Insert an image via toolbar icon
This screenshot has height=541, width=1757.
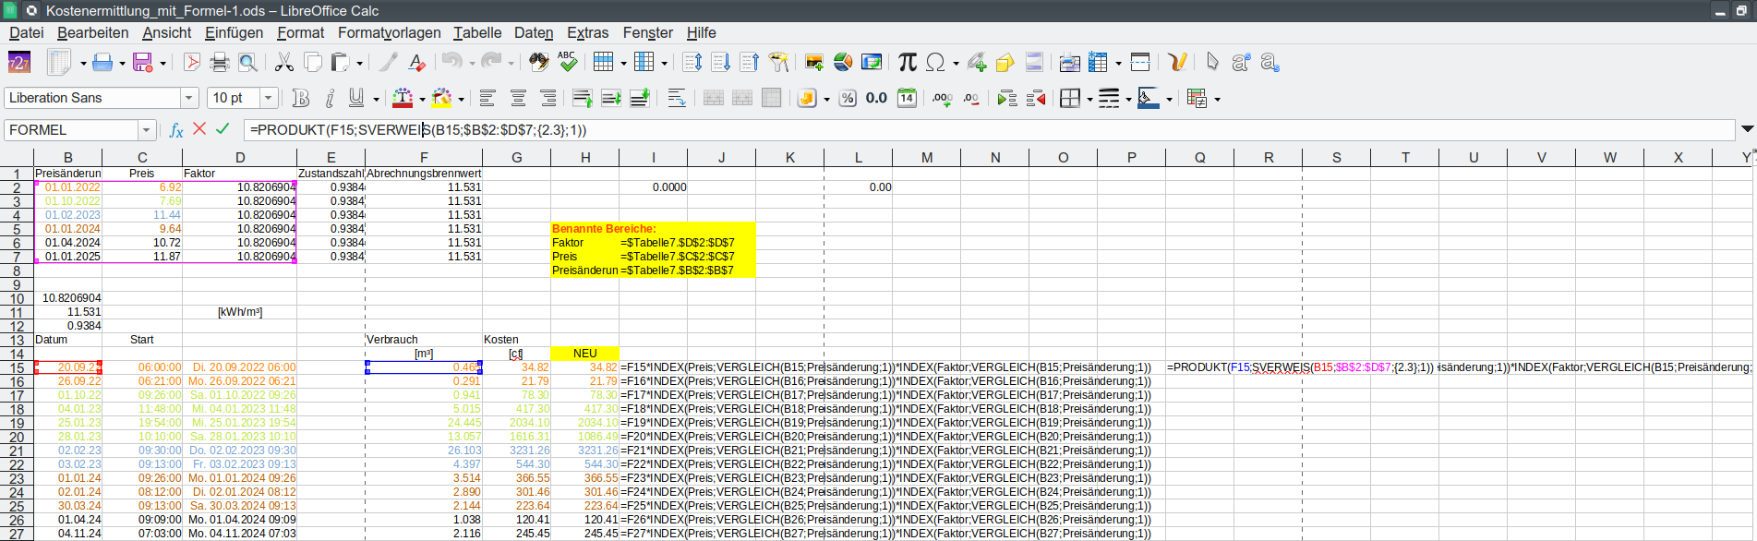[x=814, y=62]
